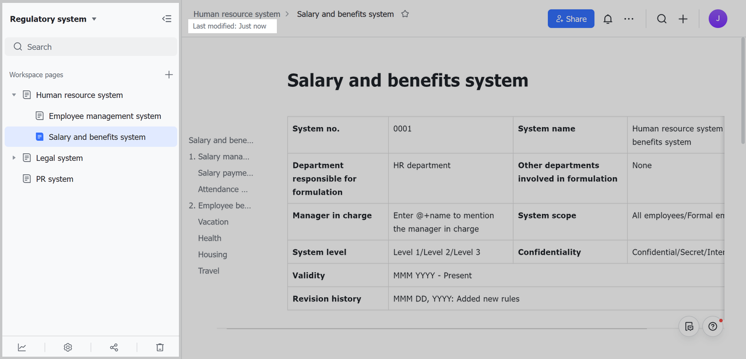Open the notifications bell
Screen dimensions: 746x359
pyautogui.click(x=607, y=19)
